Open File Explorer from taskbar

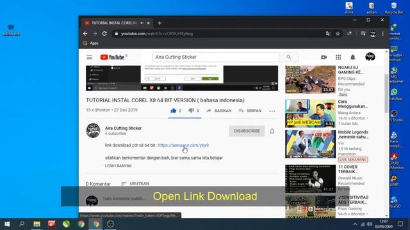(37, 224)
